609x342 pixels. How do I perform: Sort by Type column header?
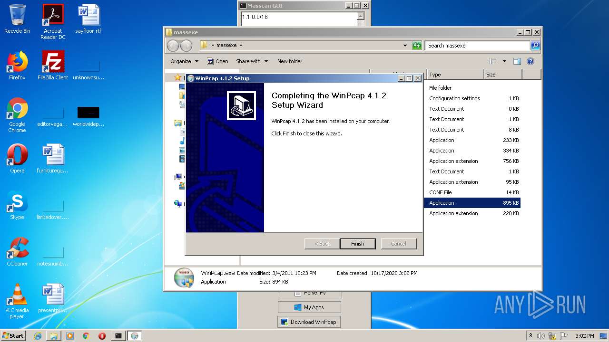[455, 75]
